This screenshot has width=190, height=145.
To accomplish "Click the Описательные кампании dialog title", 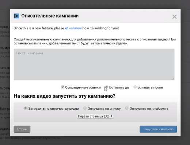I will click(x=50, y=16).
